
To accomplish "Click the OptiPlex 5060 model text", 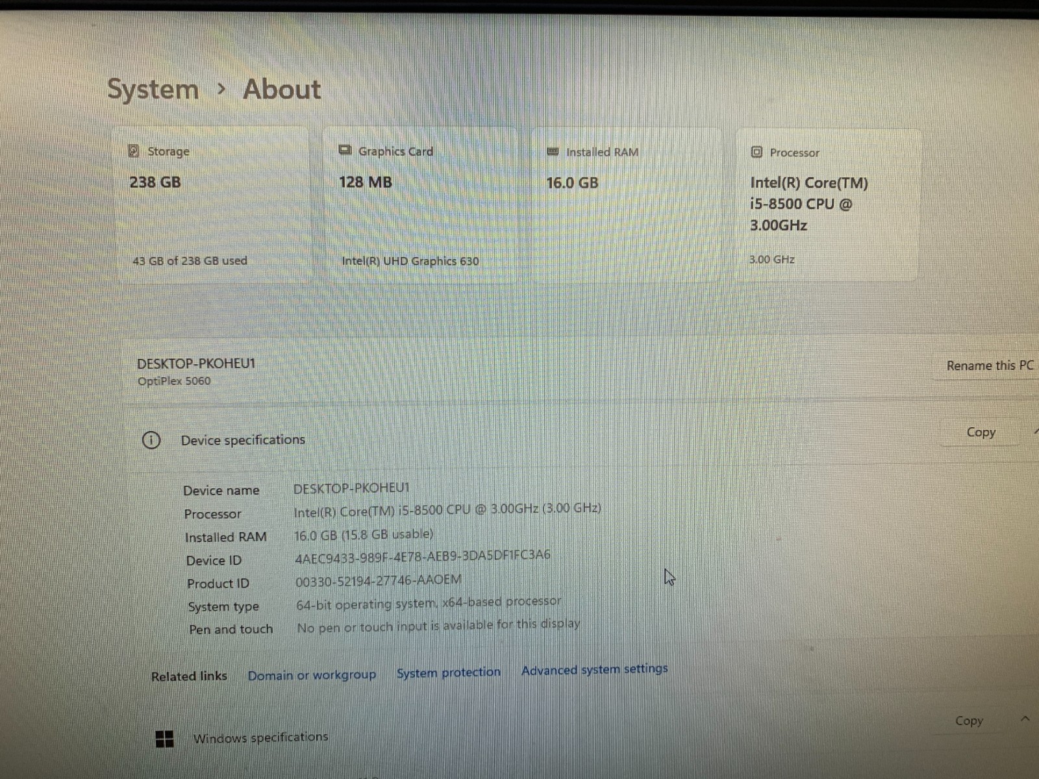I will coord(174,381).
